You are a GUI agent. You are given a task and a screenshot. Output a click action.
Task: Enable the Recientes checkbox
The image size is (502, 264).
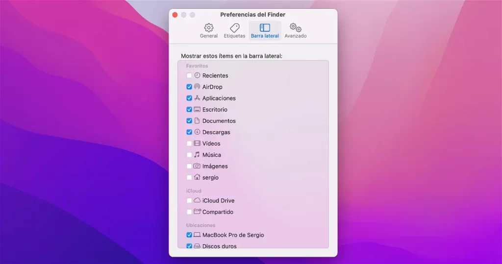[189, 75]
